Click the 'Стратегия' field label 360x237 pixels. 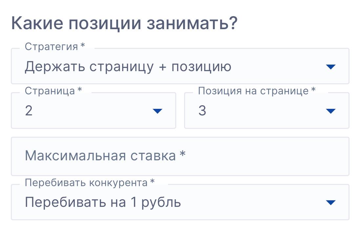click(51, 47)
